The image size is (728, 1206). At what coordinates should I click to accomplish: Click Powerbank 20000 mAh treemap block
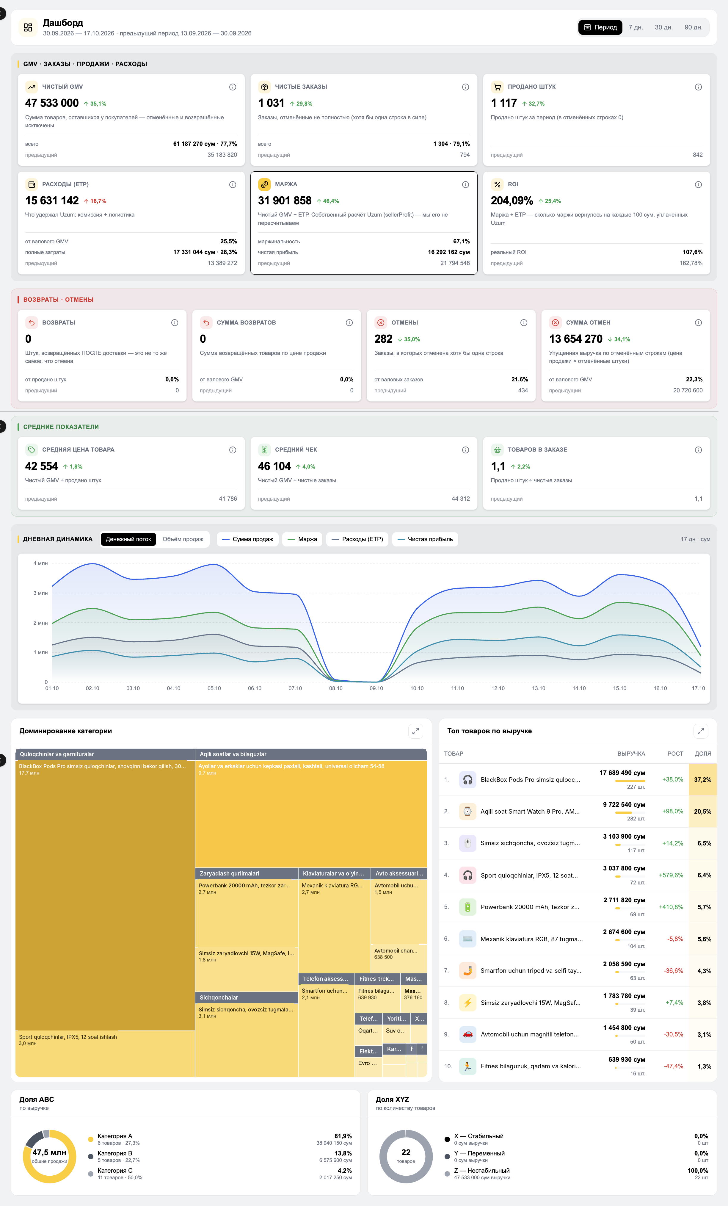coord(247,913)
